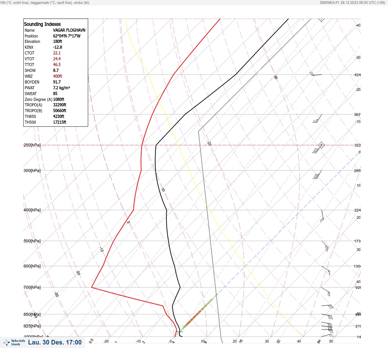
Task: Click the wind barb at the 300 hPa line
Action: click(x=317, y=174)
